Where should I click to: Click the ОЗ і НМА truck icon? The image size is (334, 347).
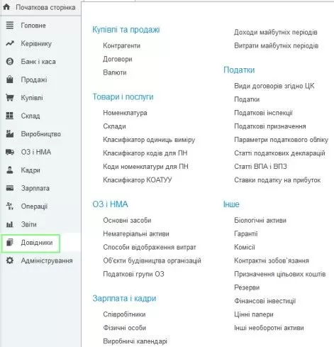[10, 152]
